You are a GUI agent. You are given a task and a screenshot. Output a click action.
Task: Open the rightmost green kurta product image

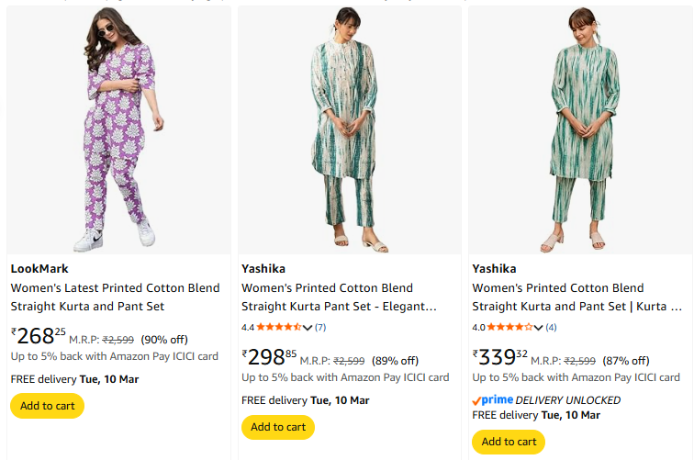click(580, 129)
